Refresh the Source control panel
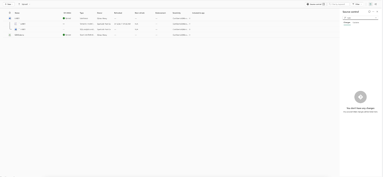This screenshot has height=177, width=383. click(369, 12)
